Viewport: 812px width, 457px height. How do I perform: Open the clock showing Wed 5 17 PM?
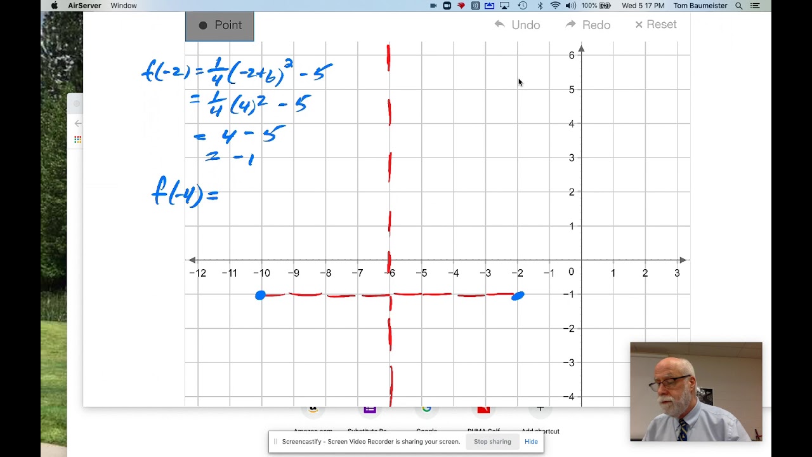[643, 6]
